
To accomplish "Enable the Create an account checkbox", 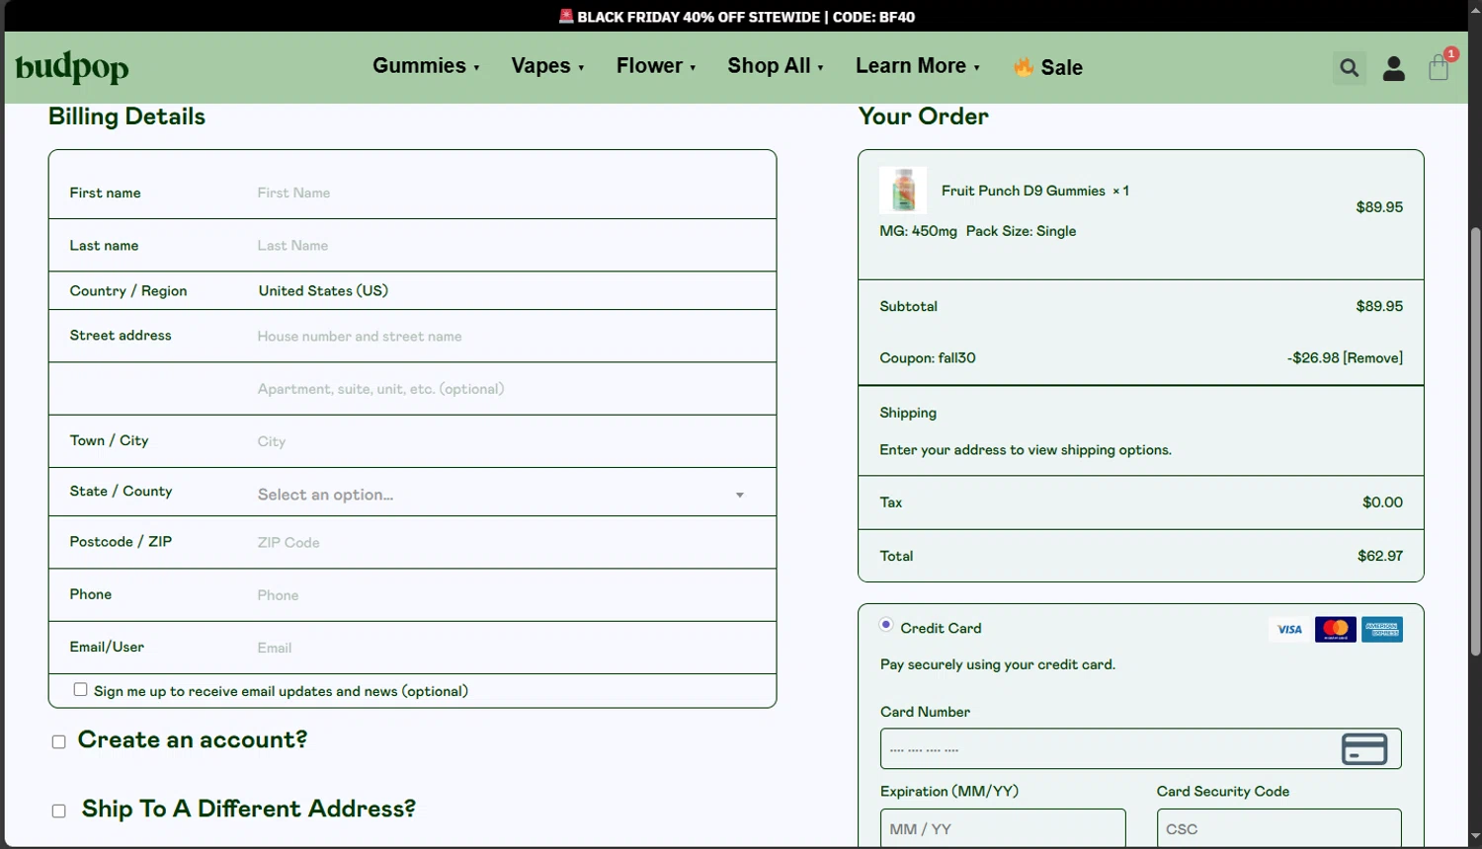I will coord(59,742).
